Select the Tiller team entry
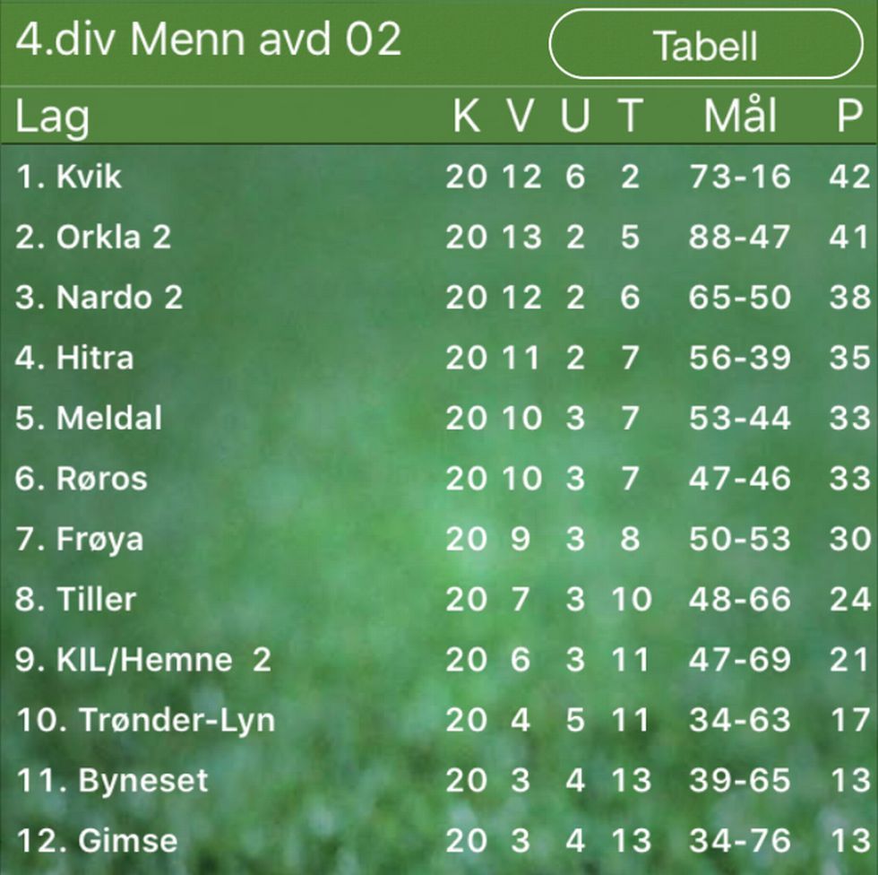878x875 pixels. point(439,600)
